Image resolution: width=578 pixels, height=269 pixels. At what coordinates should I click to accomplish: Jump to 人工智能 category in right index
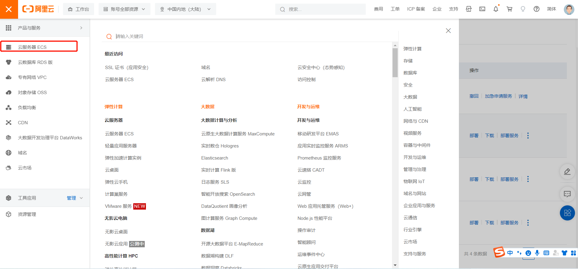[x=412, y=109]
